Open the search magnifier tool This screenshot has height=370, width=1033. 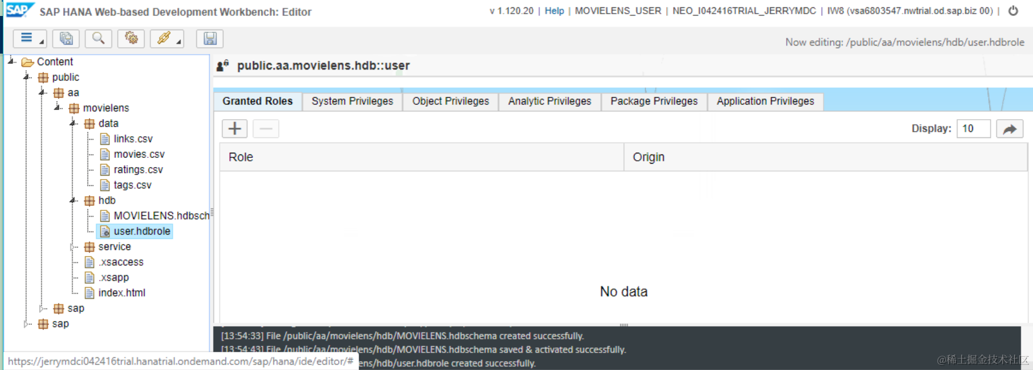point(98,39)
